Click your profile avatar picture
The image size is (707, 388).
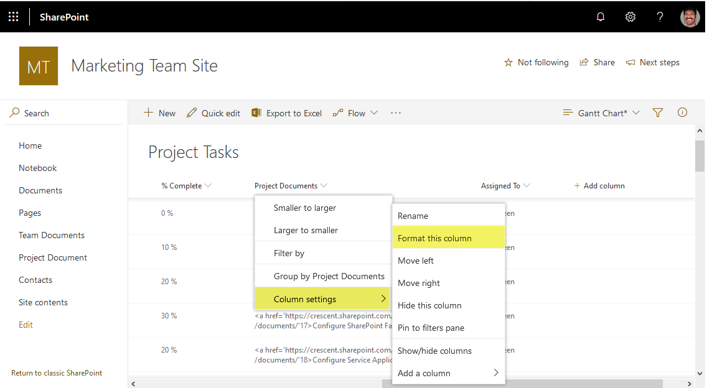[x=690, y=16]
